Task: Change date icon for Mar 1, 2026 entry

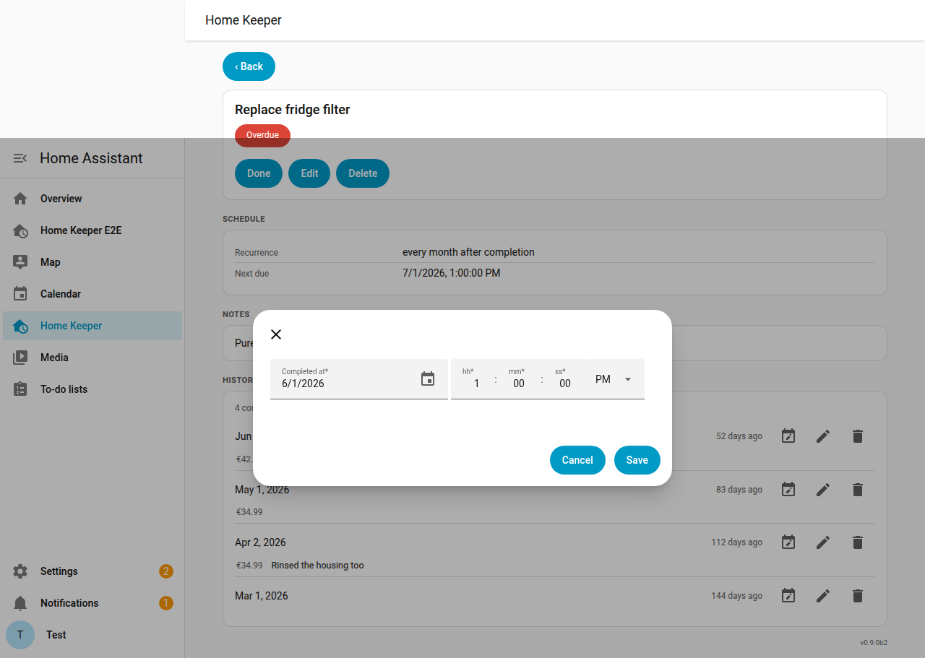Action: [x=788, y=596]
